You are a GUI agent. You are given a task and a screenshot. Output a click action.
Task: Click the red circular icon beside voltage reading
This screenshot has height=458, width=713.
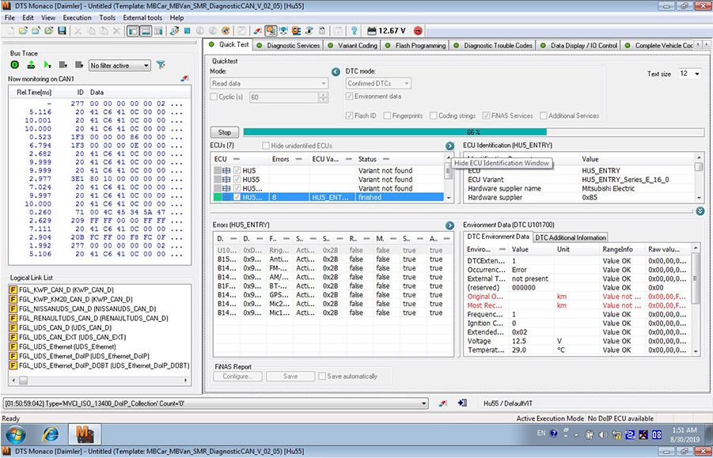[x=418, y=31]
